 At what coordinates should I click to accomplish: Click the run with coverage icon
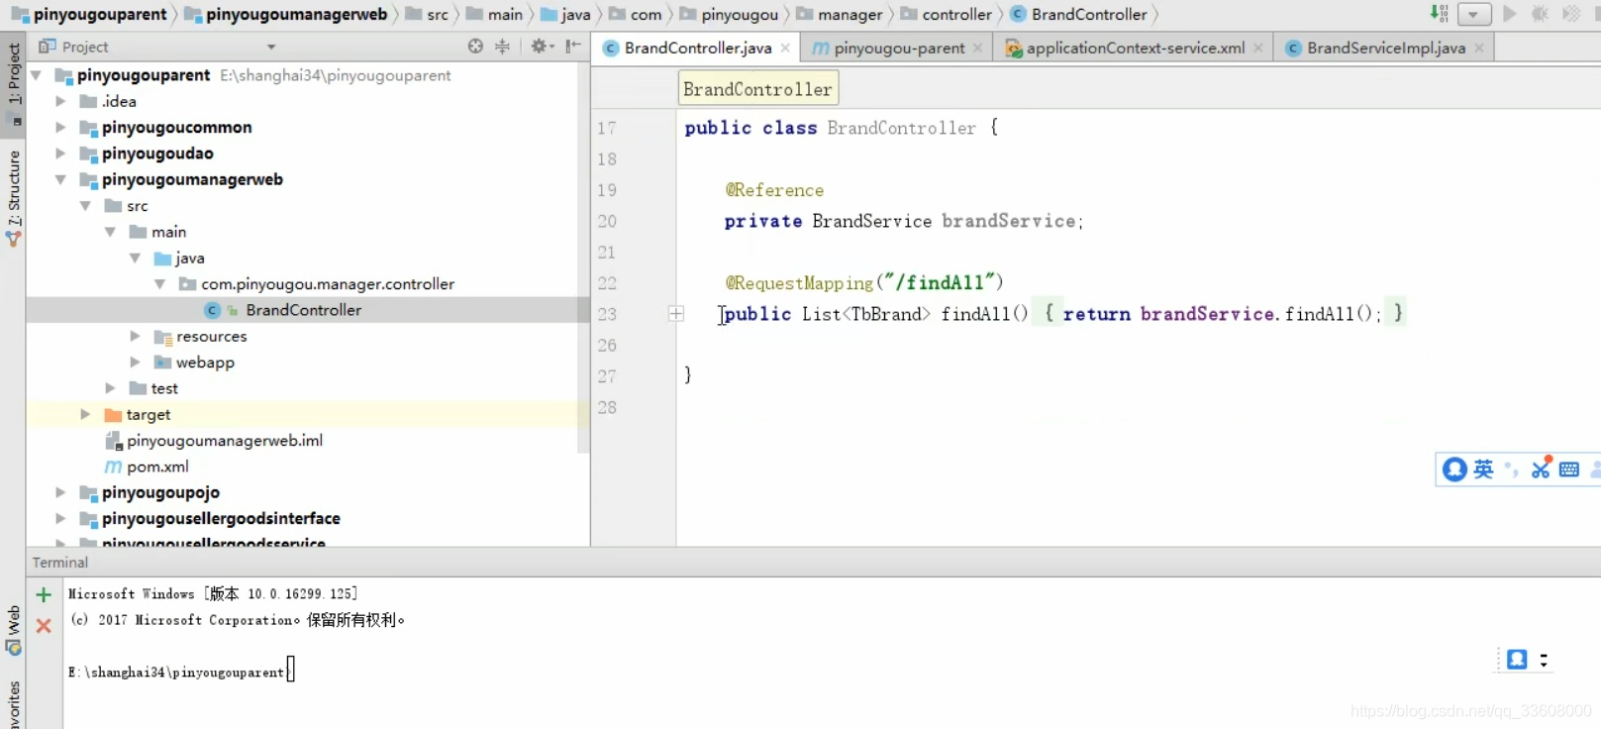[x=1570, y=14]
